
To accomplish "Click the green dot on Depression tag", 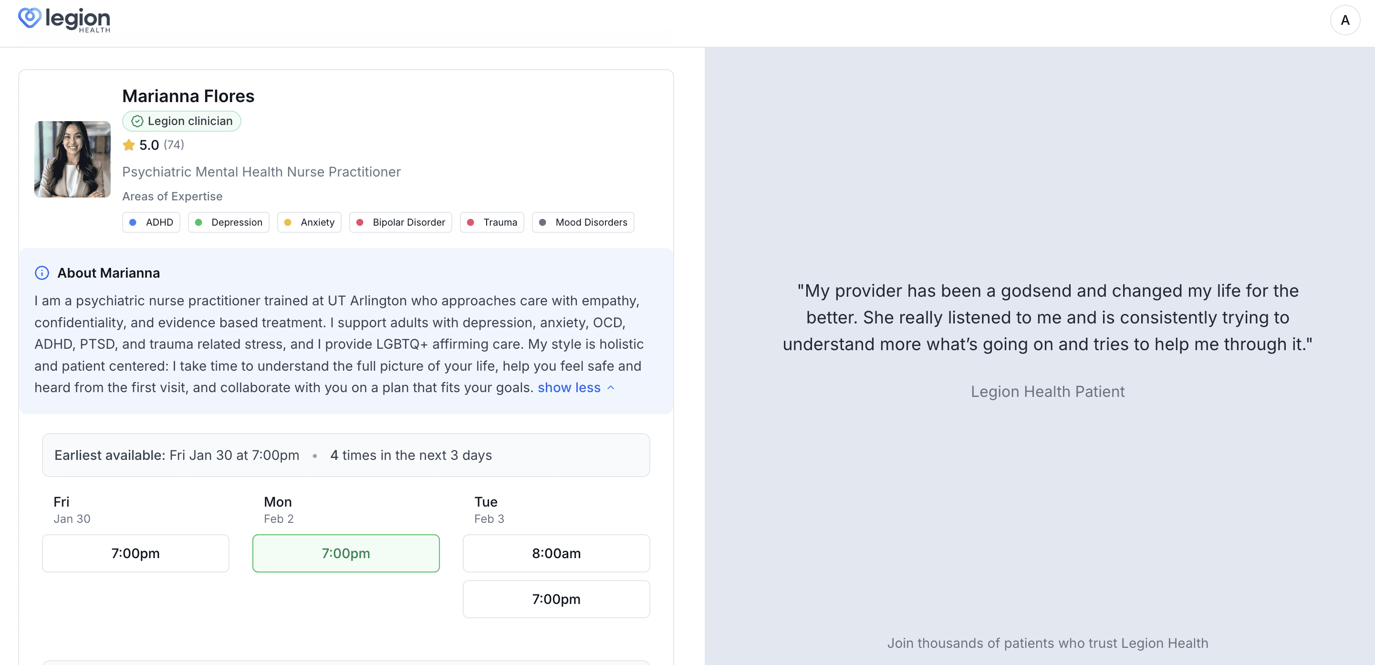I will point(198,223).
